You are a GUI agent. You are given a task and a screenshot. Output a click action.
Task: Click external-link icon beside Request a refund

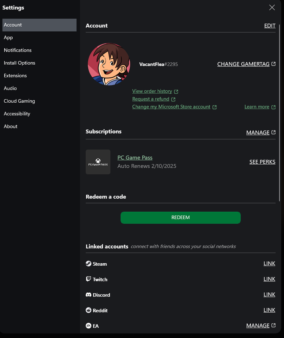pyautogui.click(x=173, y=99)
